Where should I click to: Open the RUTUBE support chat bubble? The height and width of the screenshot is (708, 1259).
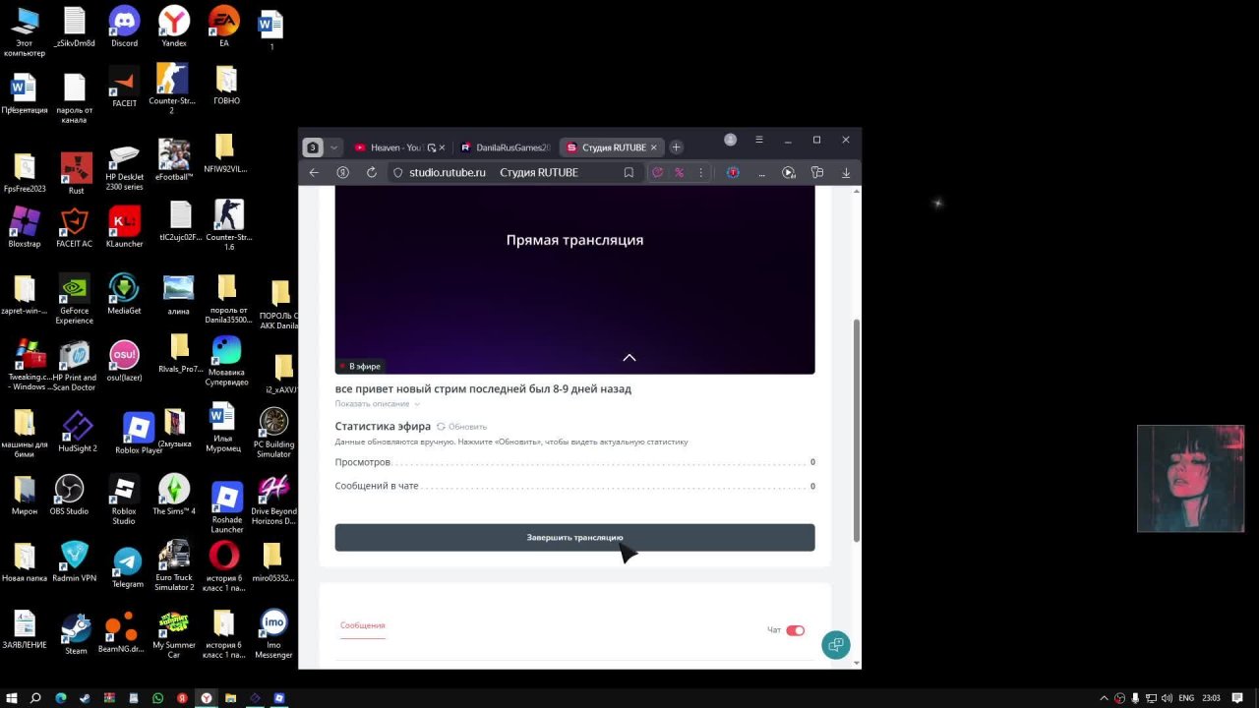(836, 644)
